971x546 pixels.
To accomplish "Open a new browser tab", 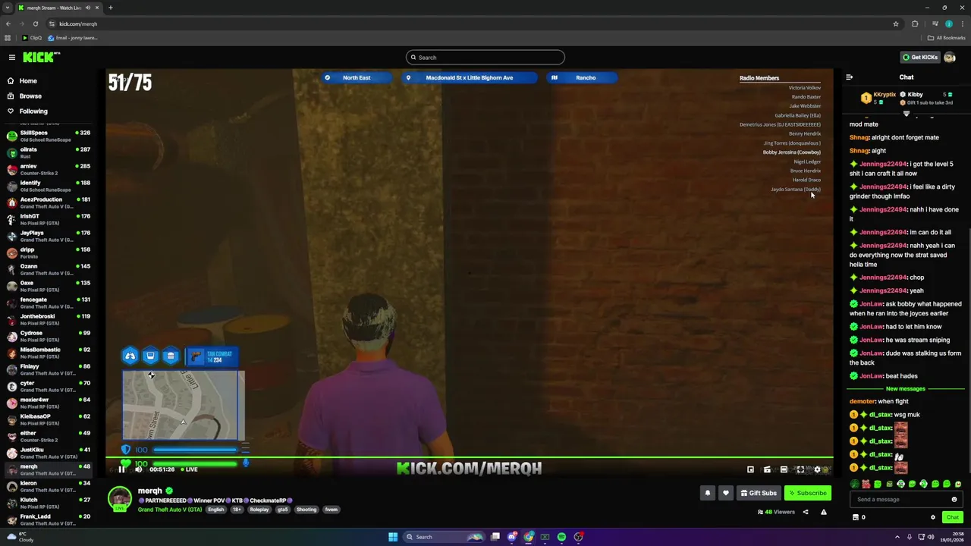I will (x=110, y=8).
